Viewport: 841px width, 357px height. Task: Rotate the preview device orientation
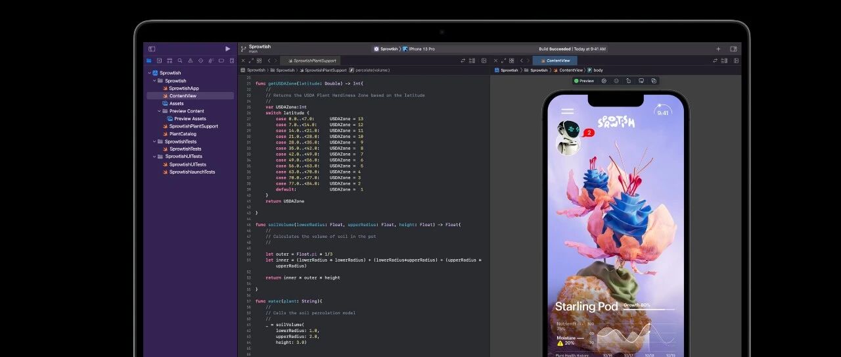(629, 81)
